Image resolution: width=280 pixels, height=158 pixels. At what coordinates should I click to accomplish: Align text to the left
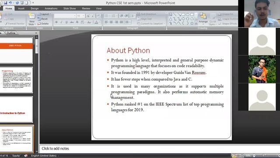106,22
